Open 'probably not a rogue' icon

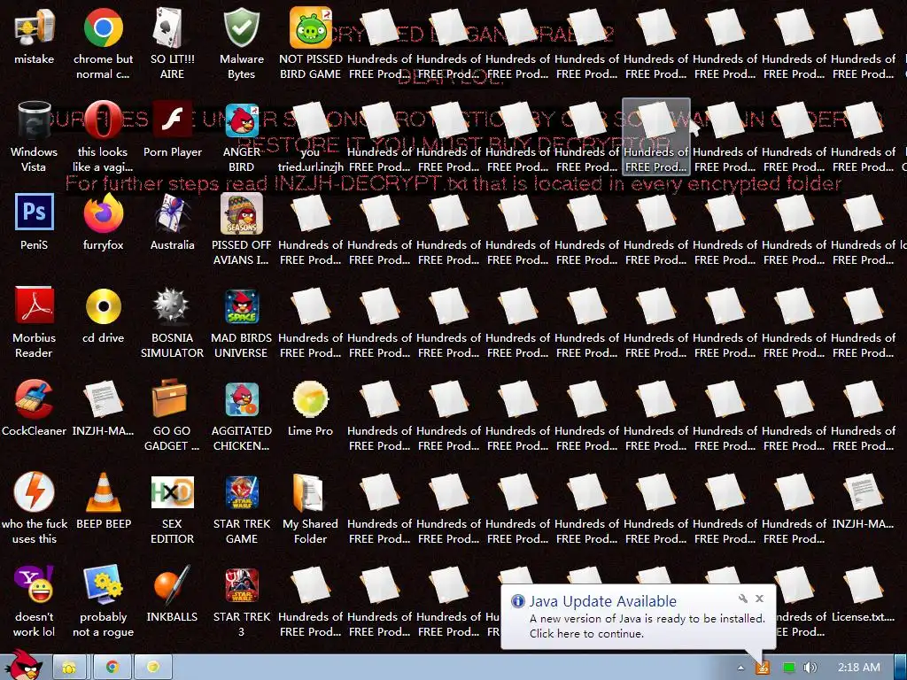coord(103,584)
